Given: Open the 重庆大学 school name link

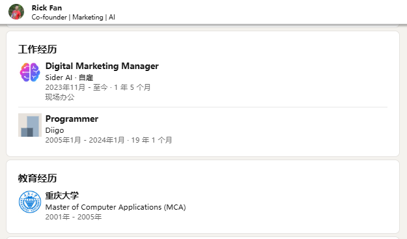Looking at the screenshot, I should pyautogui.click(x=62, y=195).
